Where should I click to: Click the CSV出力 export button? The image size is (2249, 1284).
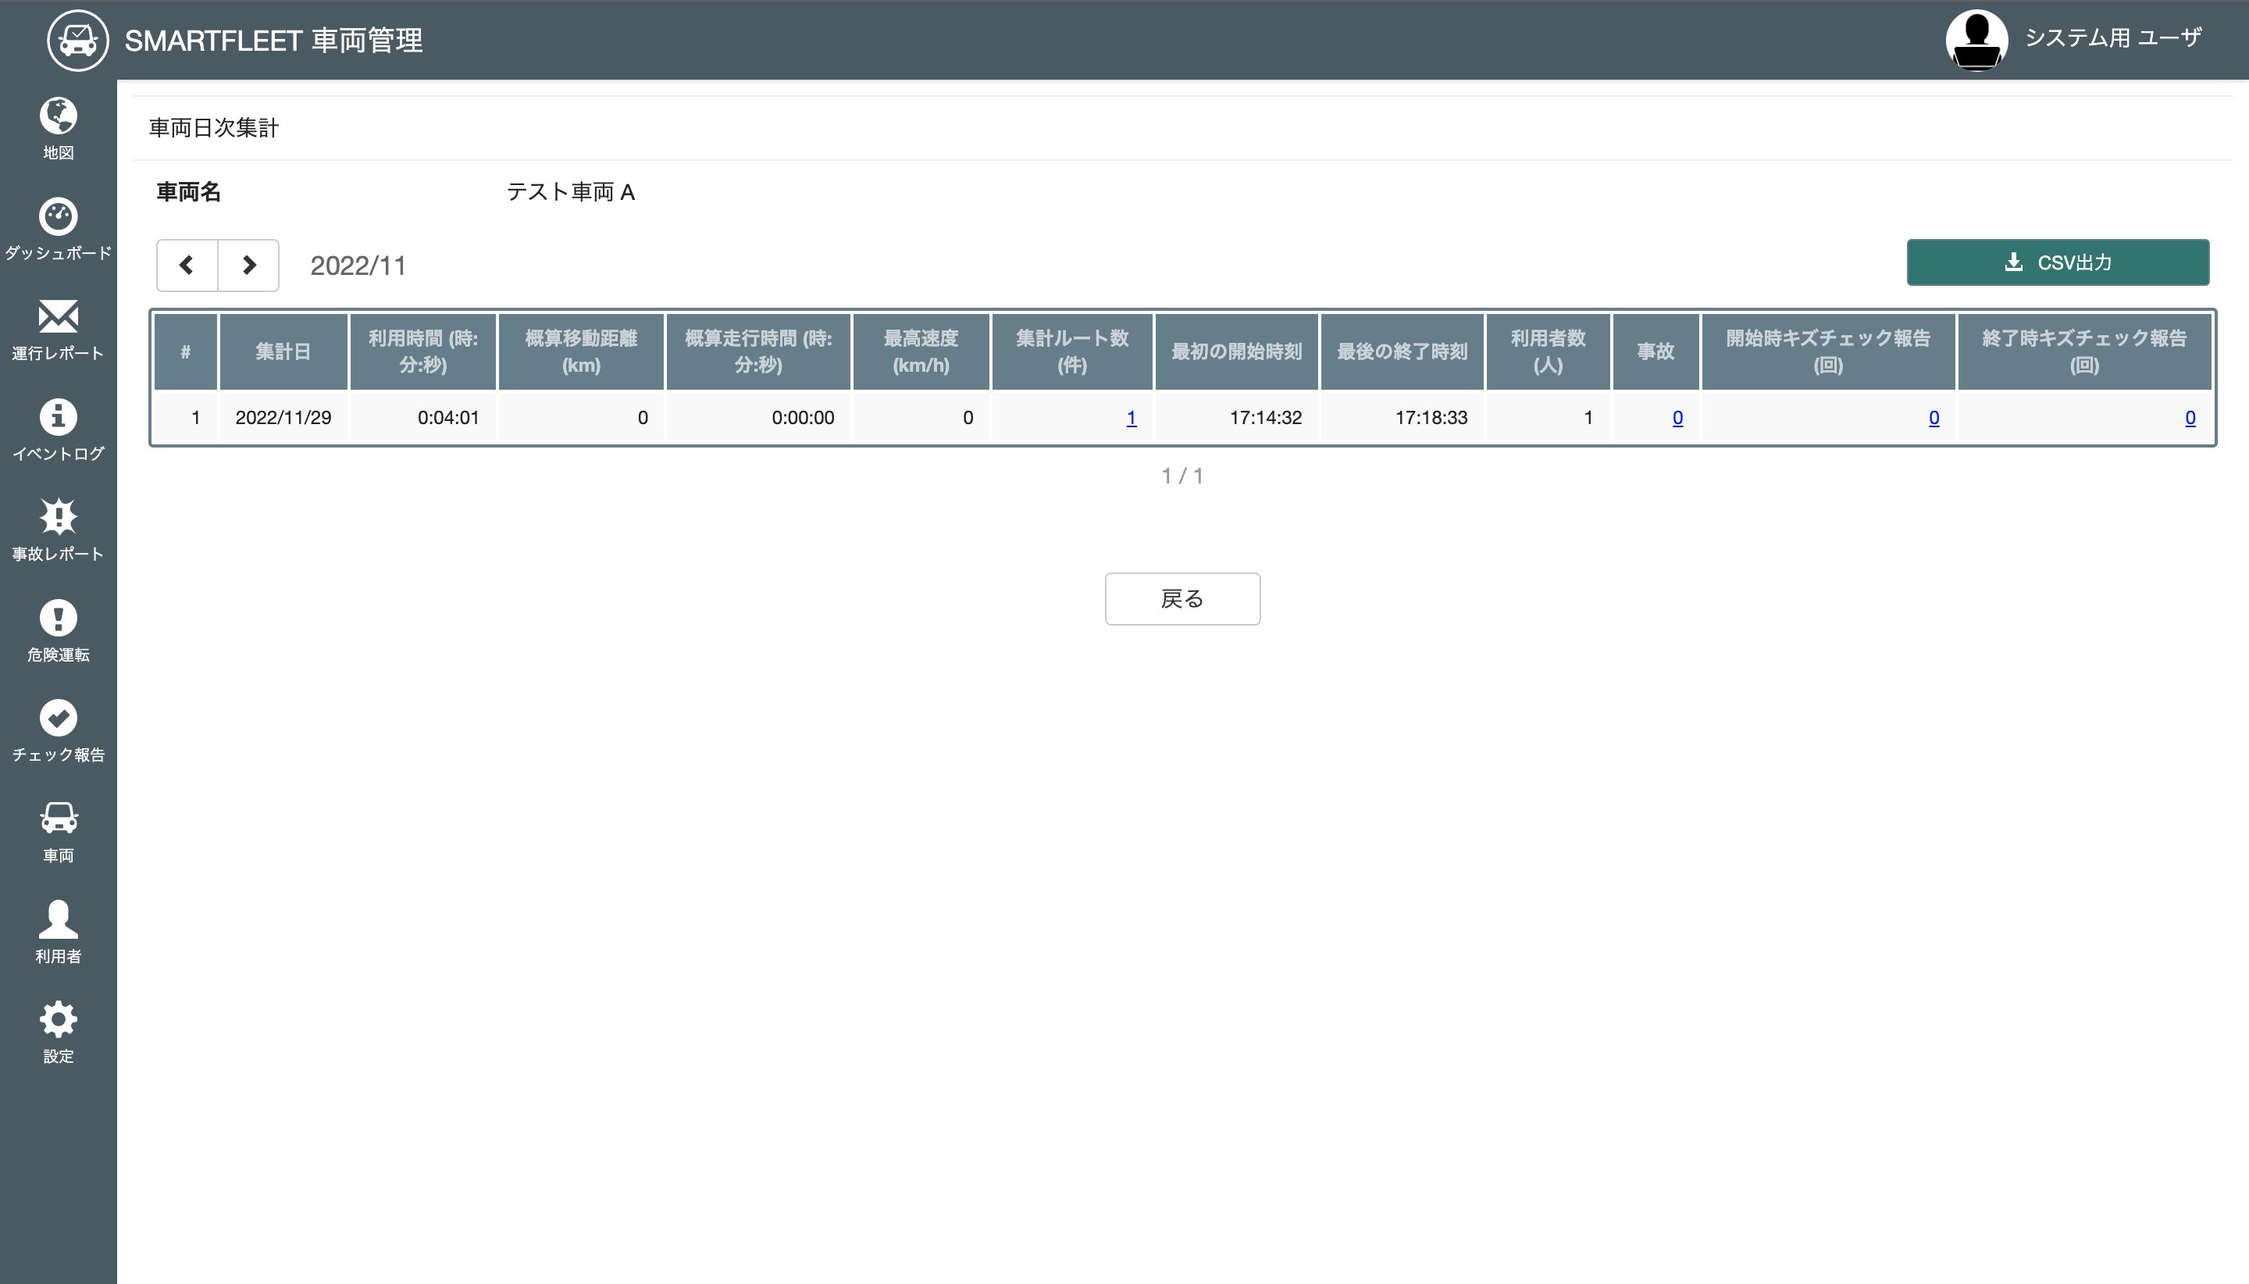tap(2057, 262)
